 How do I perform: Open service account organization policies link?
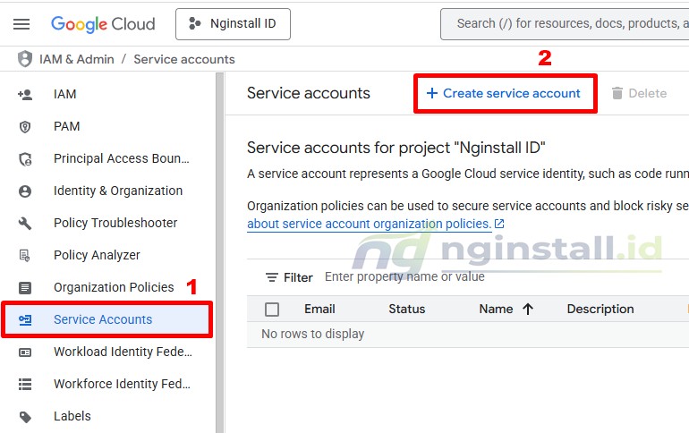click(x=369, y=224)
